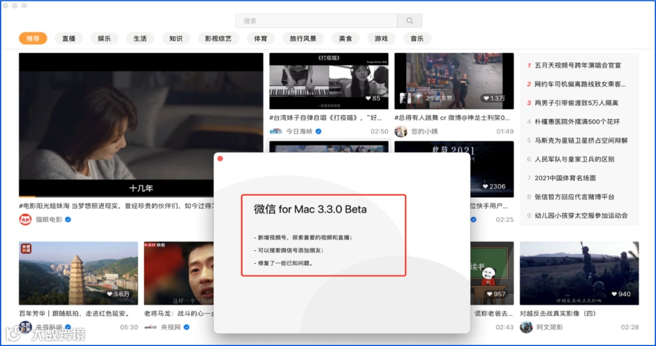Image resolution: width=656 pixels, height=346 pixels.
Task: Click title 百年芳华｜跟随航拍，走进红色延安
Action: click(75, 313)
